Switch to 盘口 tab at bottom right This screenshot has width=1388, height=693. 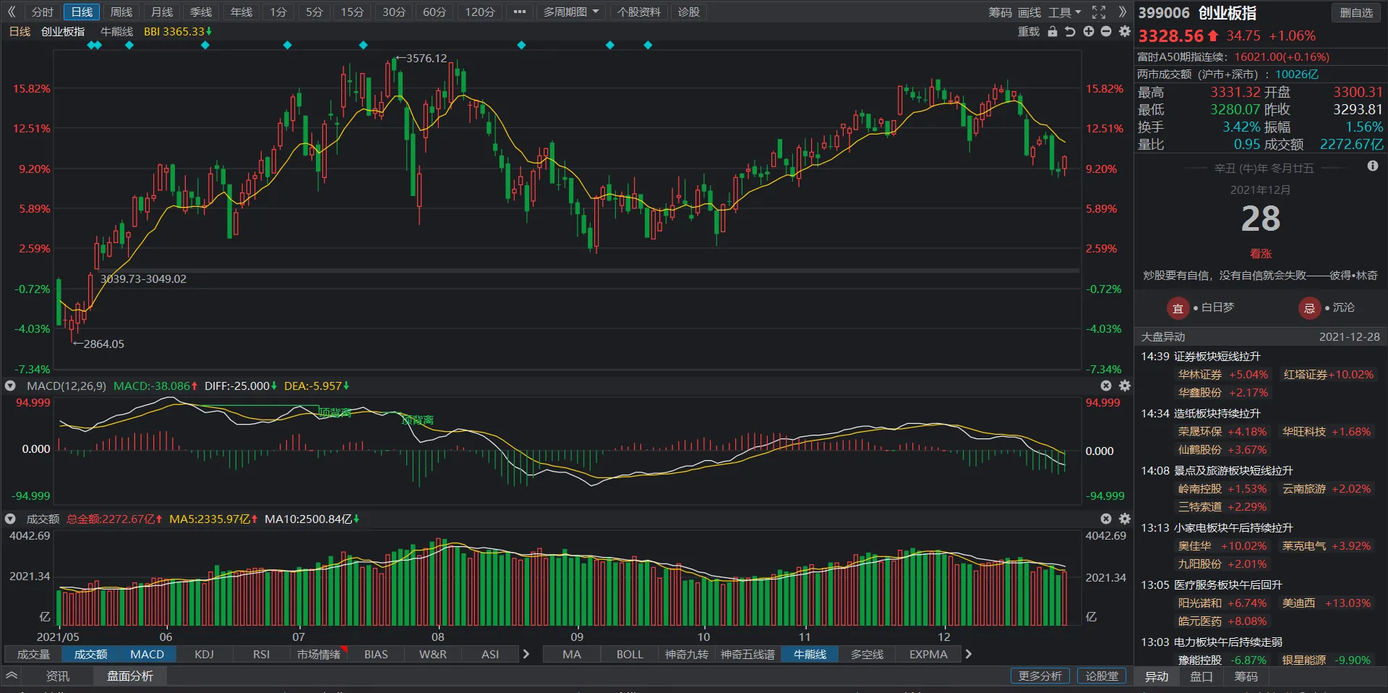(1201, 676)
